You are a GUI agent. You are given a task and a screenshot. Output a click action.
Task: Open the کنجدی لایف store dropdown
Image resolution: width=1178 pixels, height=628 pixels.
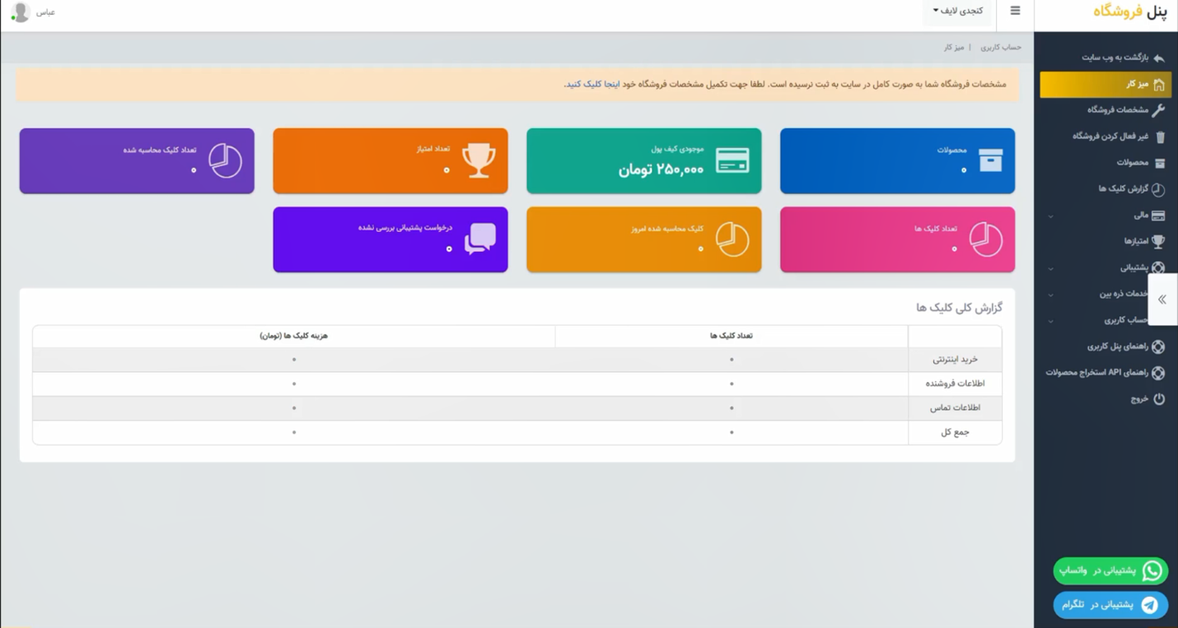point(957,12)
